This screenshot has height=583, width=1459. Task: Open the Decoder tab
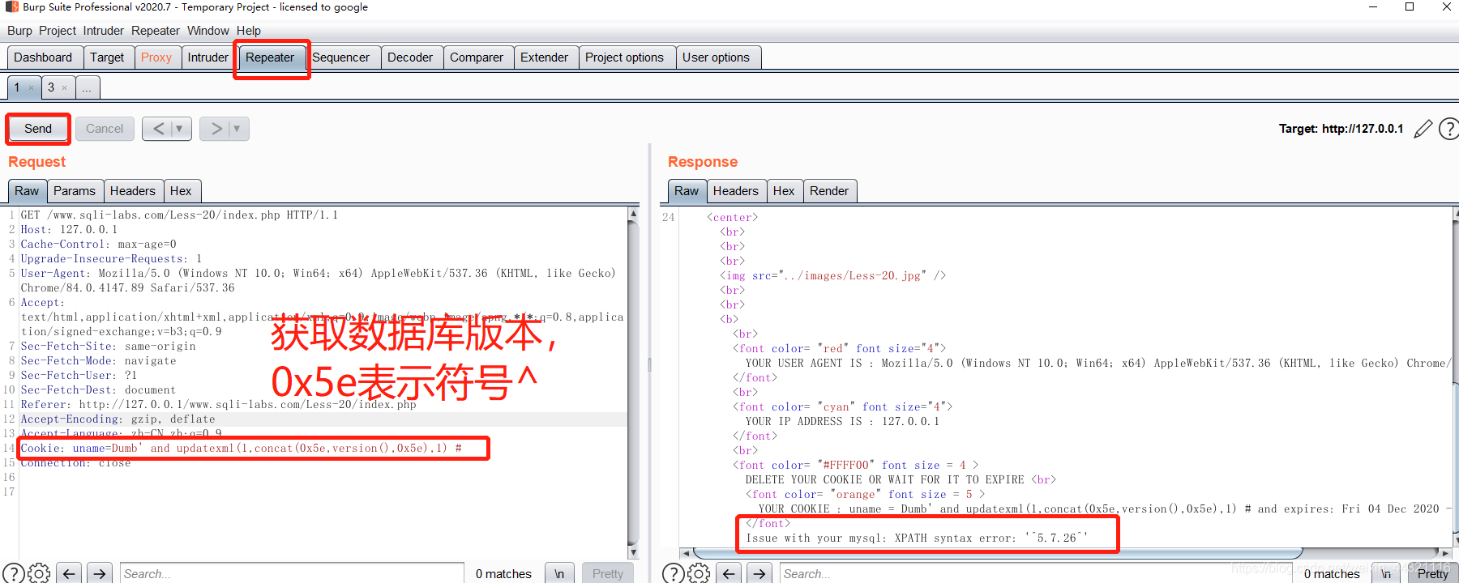click(410, 57)
